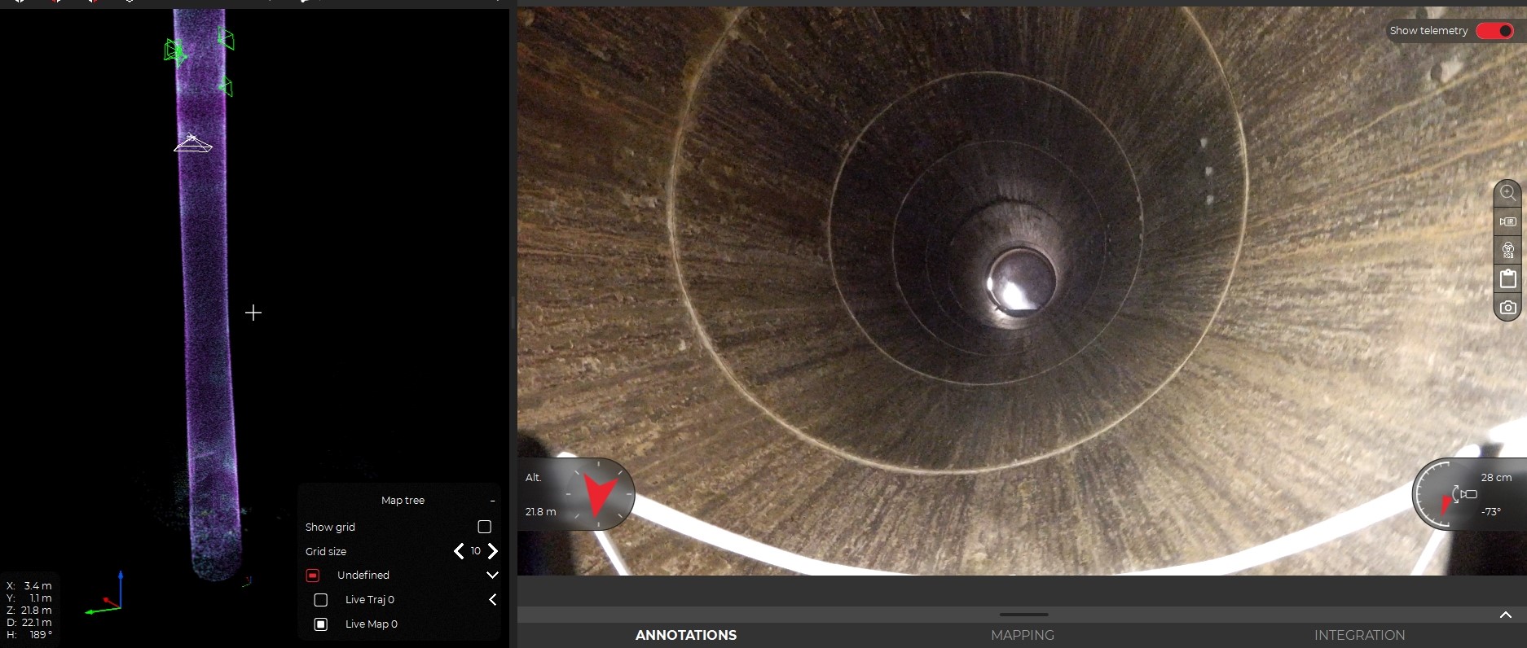
Task: Select the RGB camera mode icon
Action: pyautogui.click(x=1507, y=250)
